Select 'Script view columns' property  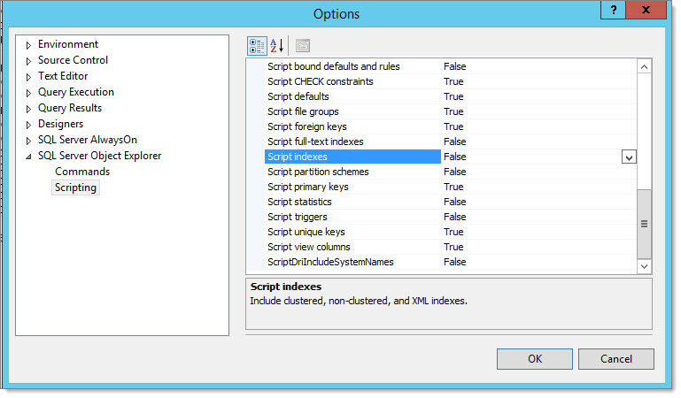(x=308, y=247)
